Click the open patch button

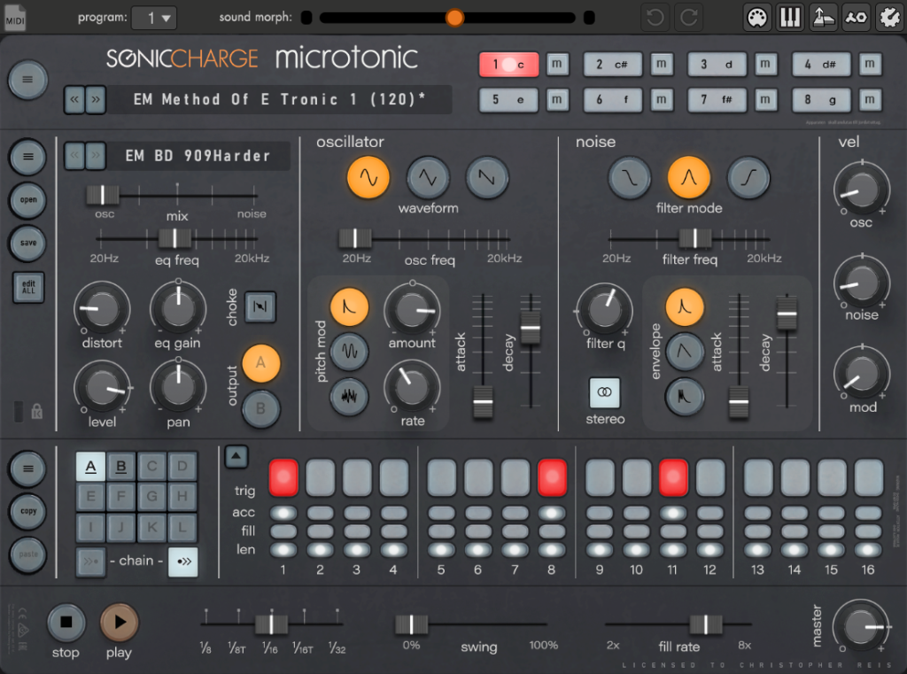(27, 200)
